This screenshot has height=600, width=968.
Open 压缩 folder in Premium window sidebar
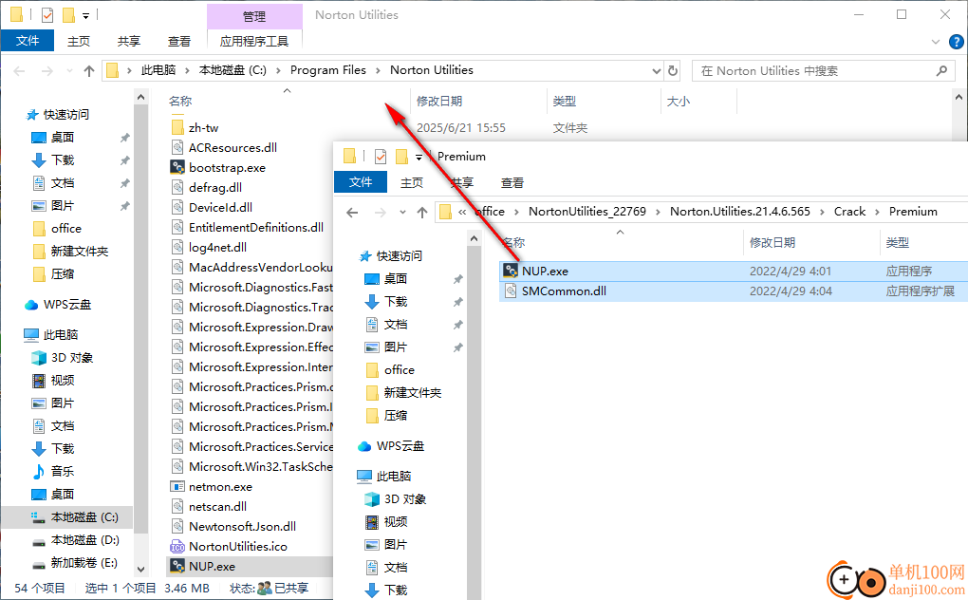pos(395,416)
